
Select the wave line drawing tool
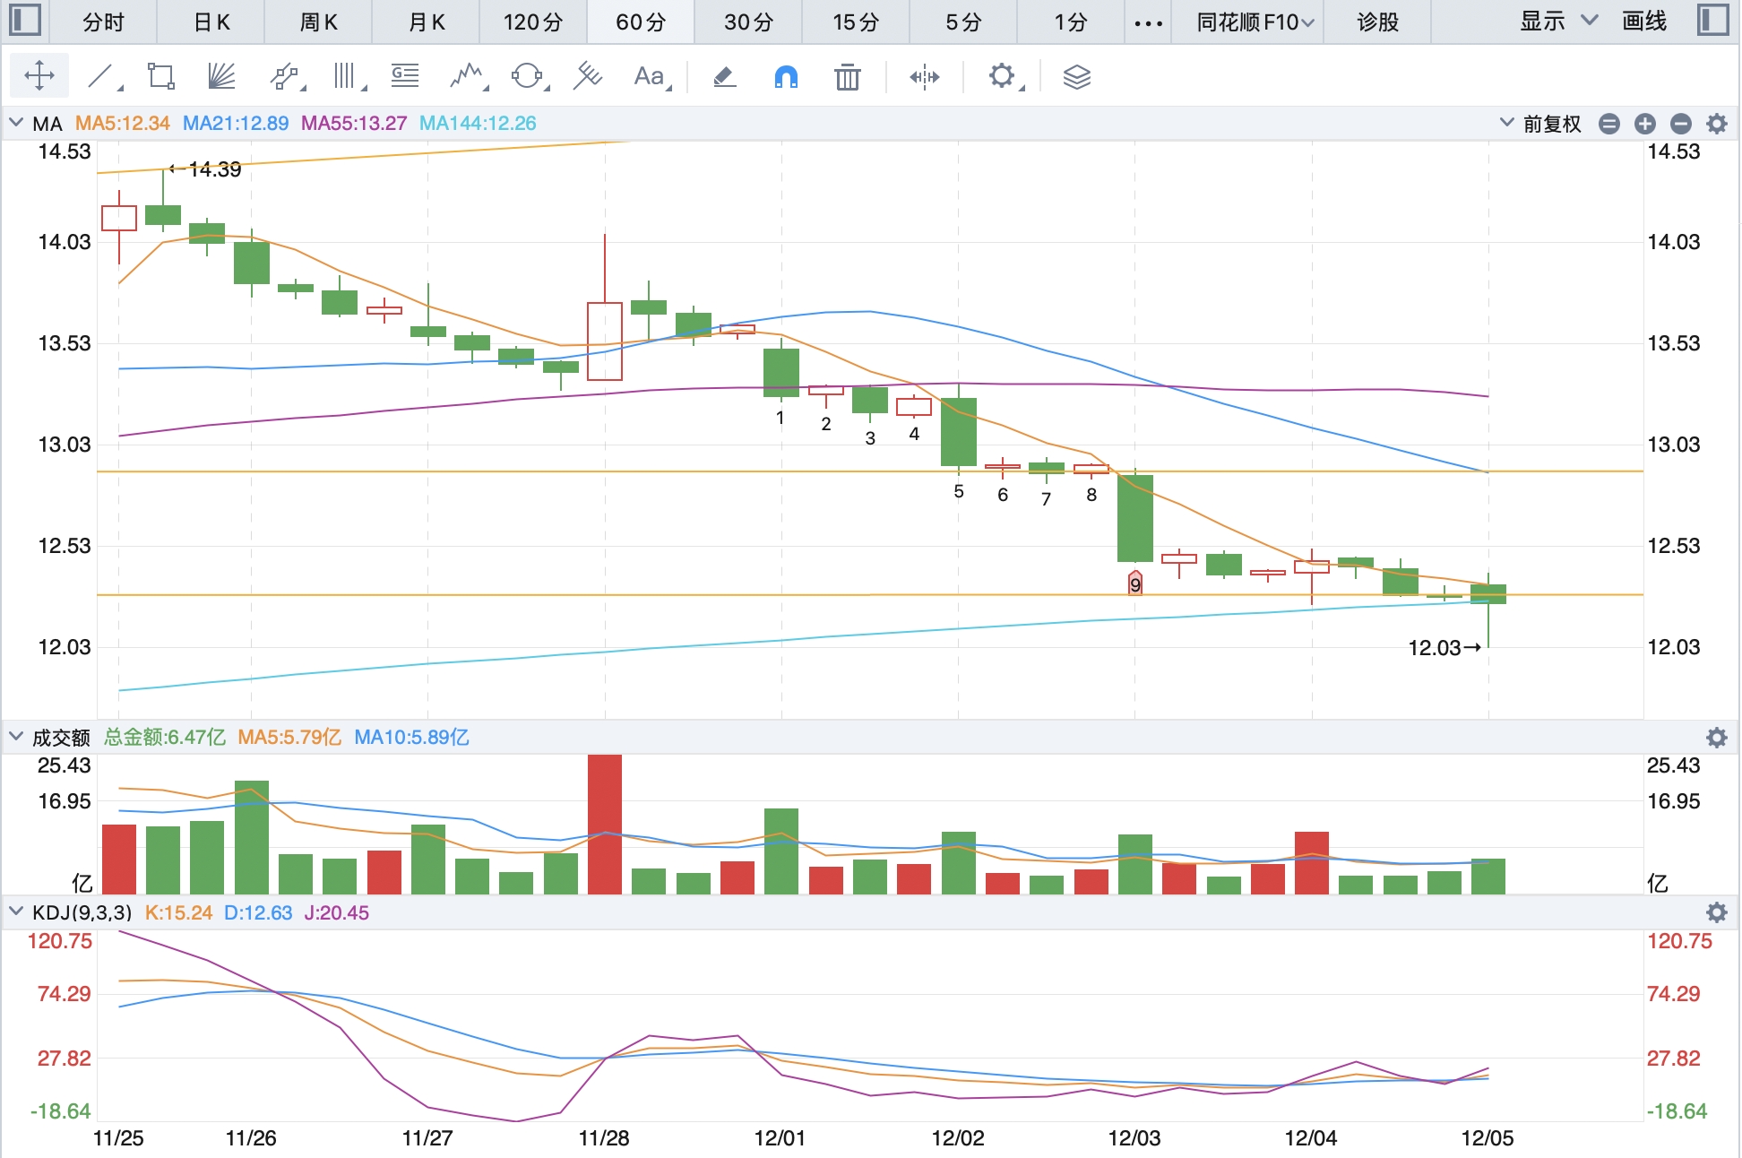coord(466,77)
